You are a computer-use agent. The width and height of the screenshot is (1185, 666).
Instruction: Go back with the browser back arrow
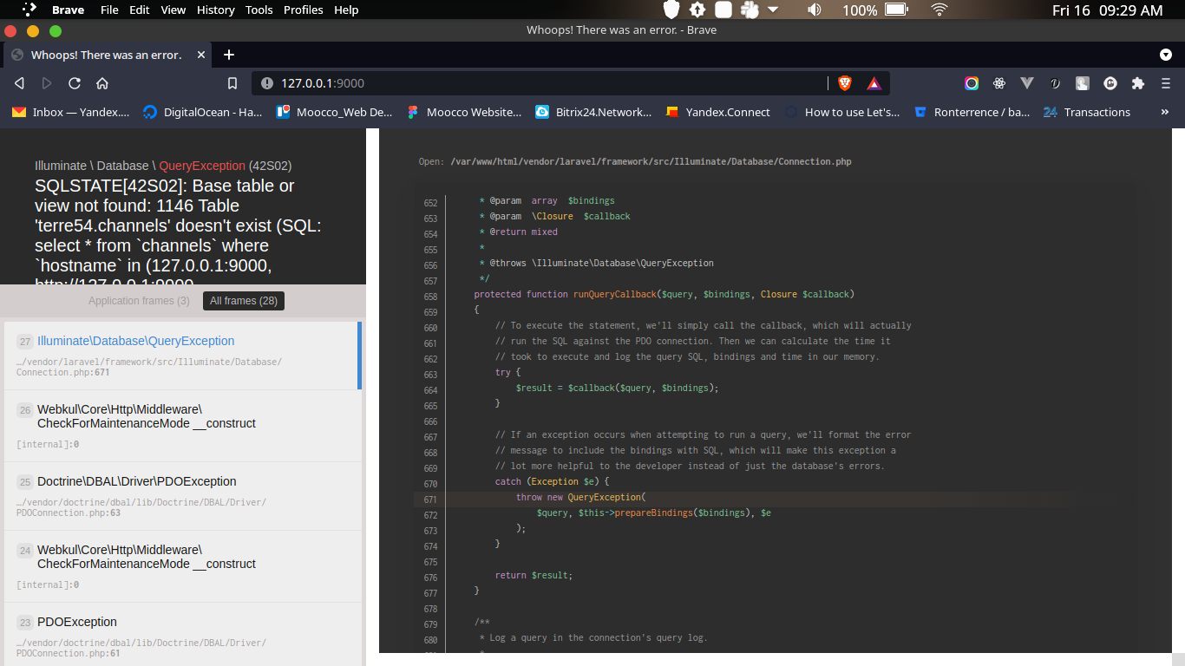[19, 83]
